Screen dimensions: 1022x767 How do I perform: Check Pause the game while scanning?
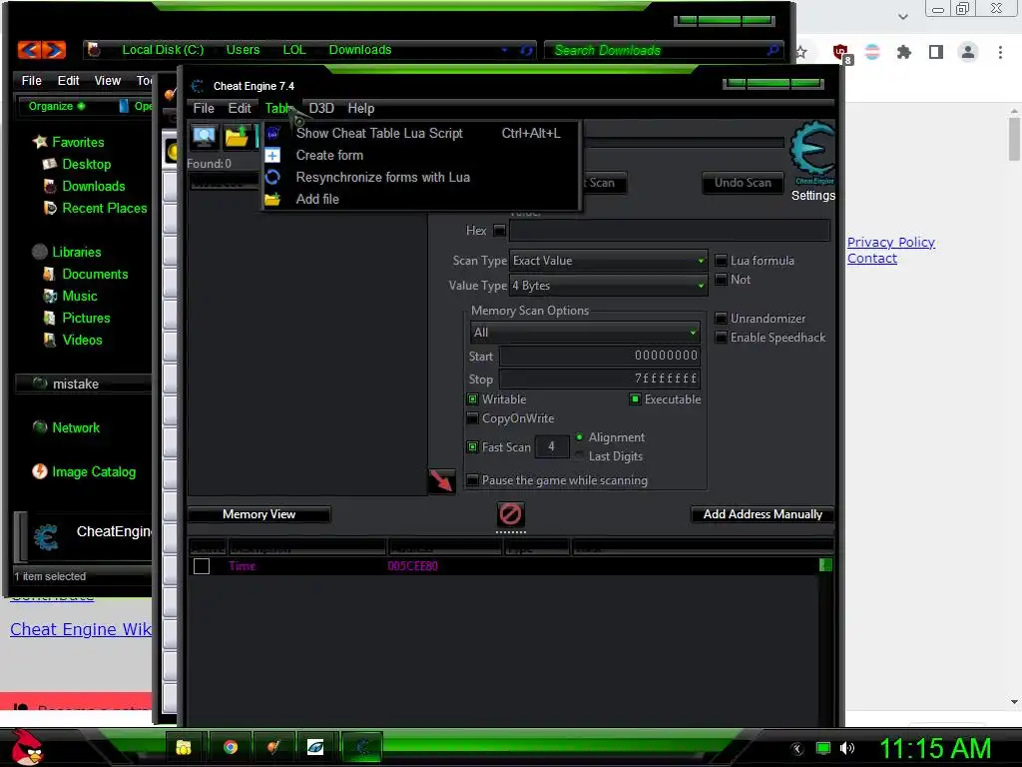point(472,480)
